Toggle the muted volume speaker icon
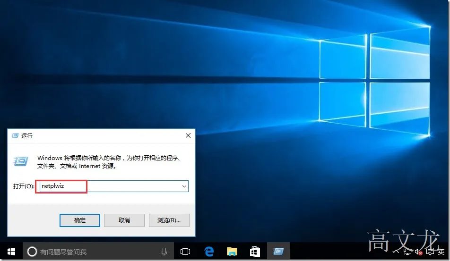Screen dimensions: 450x261 419,252
